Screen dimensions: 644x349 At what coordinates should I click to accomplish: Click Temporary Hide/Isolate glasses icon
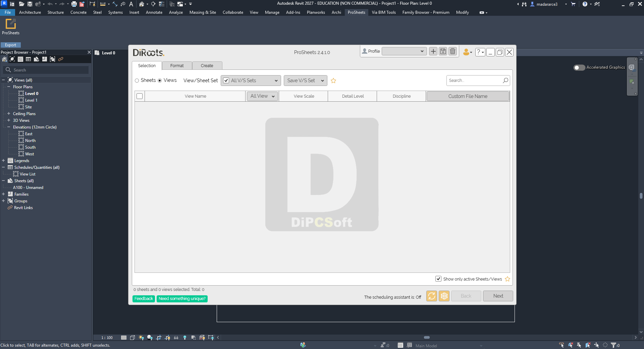pyautogui.click(x=176, y=338)
